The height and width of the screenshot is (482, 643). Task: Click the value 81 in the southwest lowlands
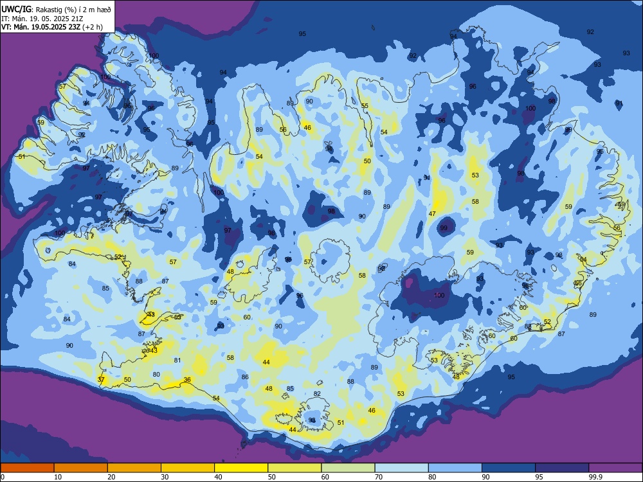[177, 361]
